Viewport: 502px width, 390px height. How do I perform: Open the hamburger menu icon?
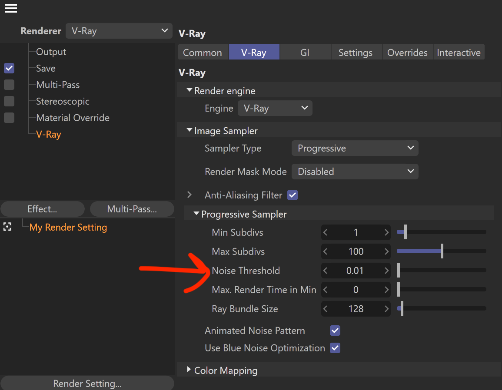click(11, 8)
